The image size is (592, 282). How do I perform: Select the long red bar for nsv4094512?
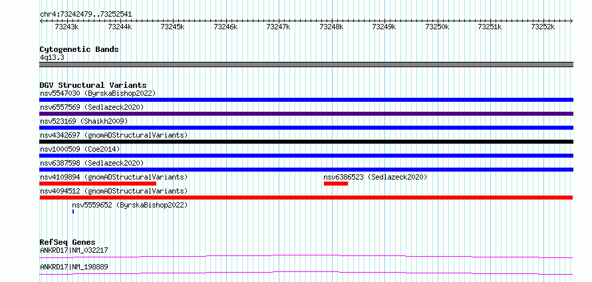306,198
